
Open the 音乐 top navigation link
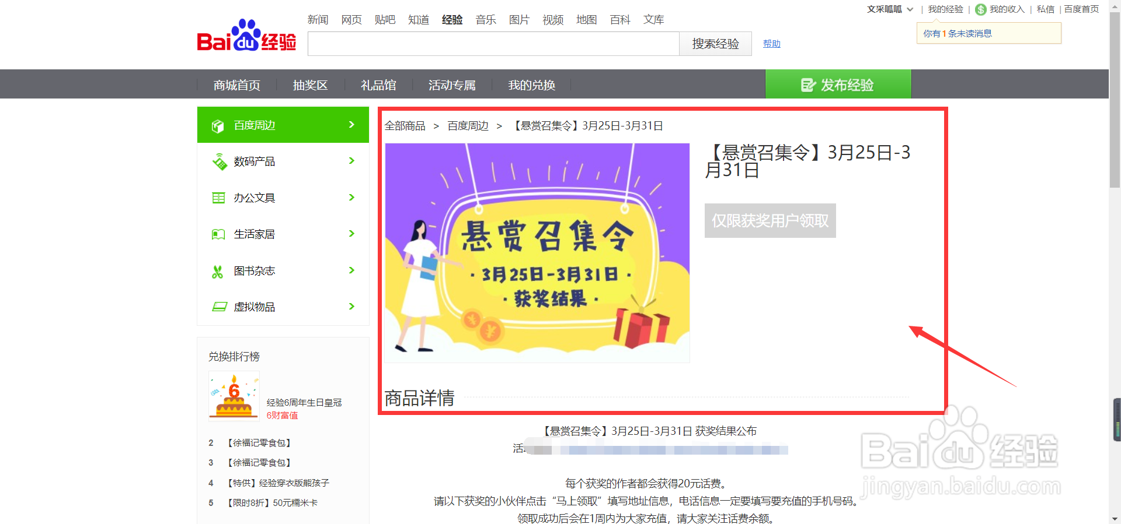point(486,20)
